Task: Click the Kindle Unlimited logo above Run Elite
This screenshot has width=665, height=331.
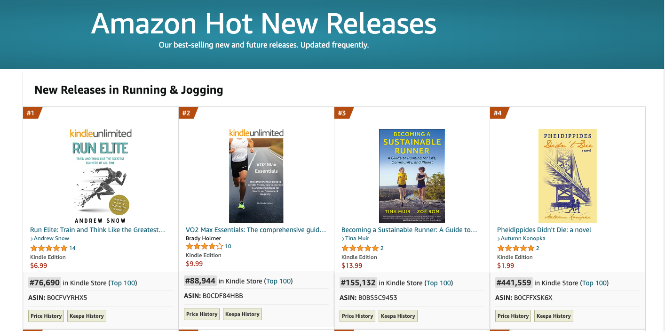Action: pyautogui.click(x=100, y=132)
